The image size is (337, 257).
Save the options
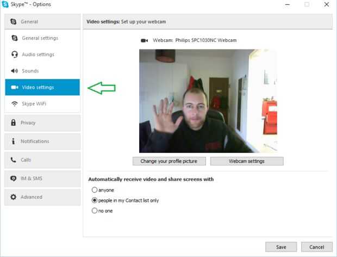[281, 247]
